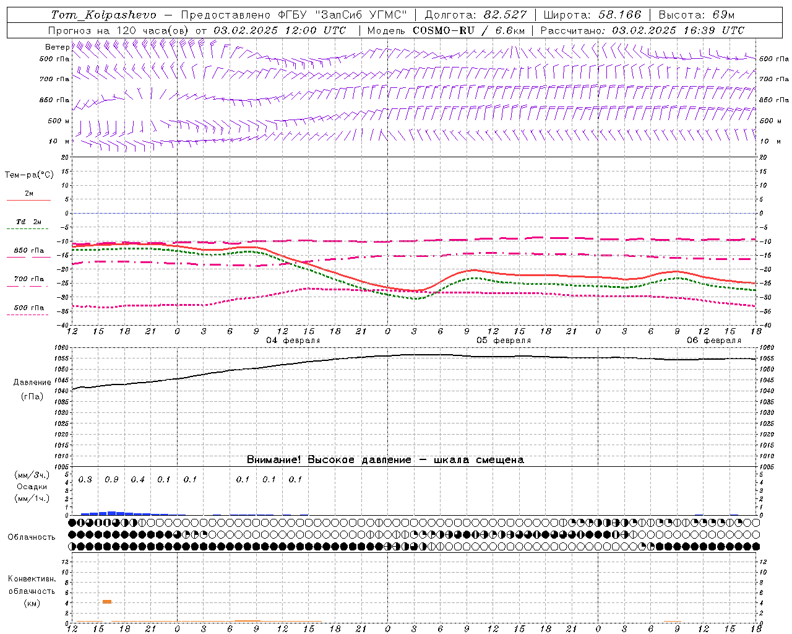The width and height of the screenshot is (792, 634).
Task: Click the date label 04 февраля
Action: click(293, 341)
